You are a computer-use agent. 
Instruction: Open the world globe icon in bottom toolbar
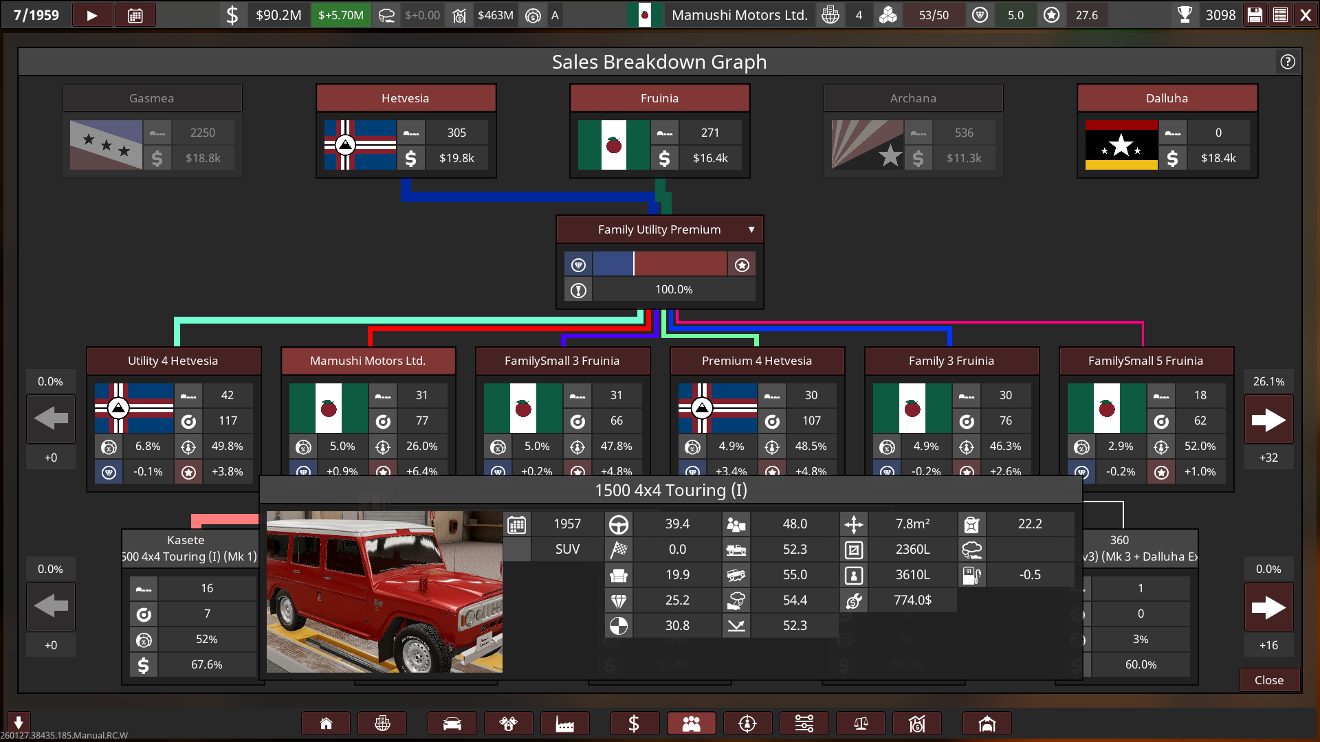coord(382,723)
